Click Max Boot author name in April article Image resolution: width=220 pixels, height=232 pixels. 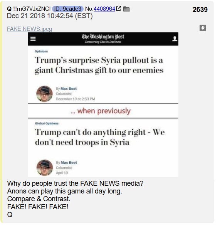69,163
